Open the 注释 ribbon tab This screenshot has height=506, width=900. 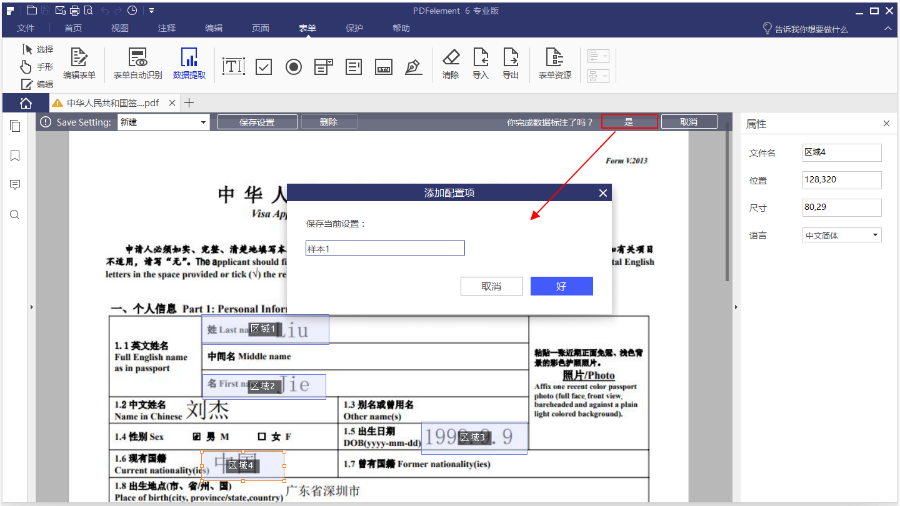(x=167, y=28)
